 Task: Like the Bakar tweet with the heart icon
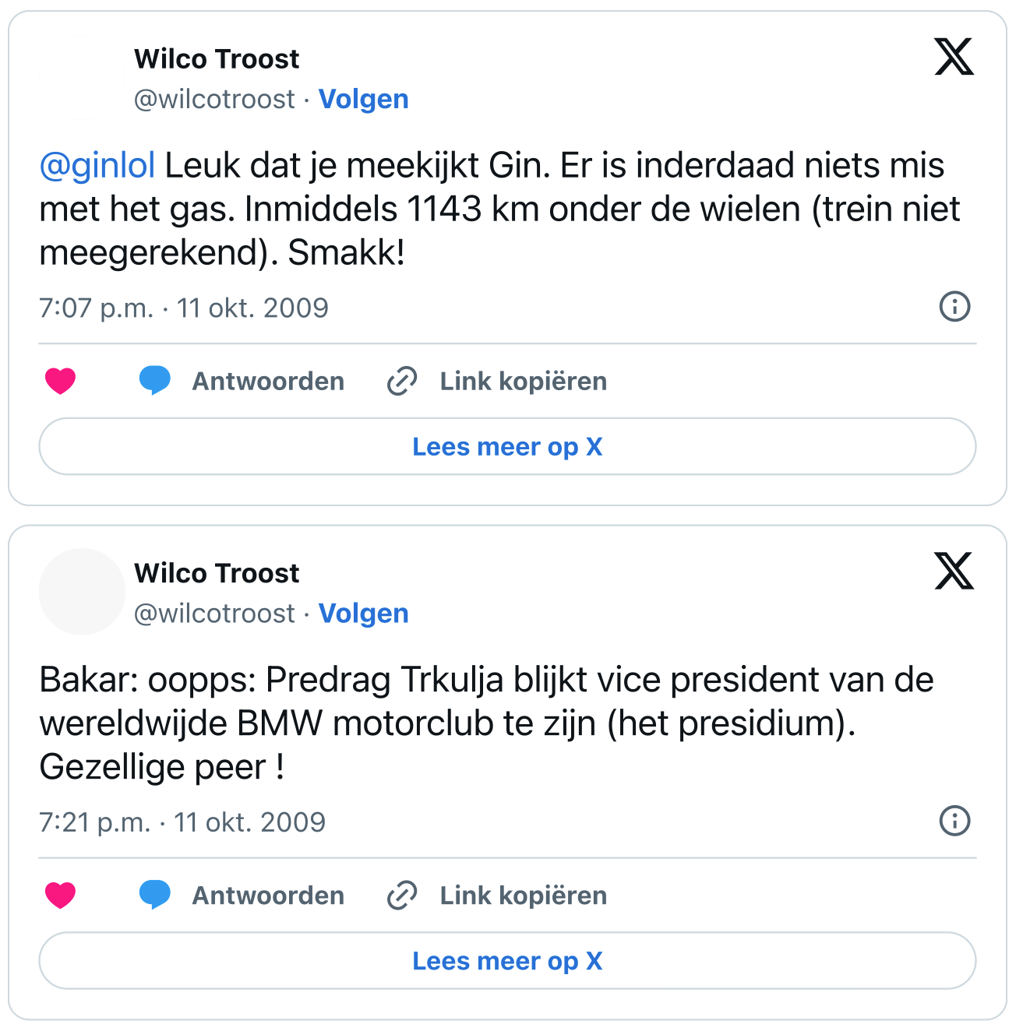click(x=60, y=895)
